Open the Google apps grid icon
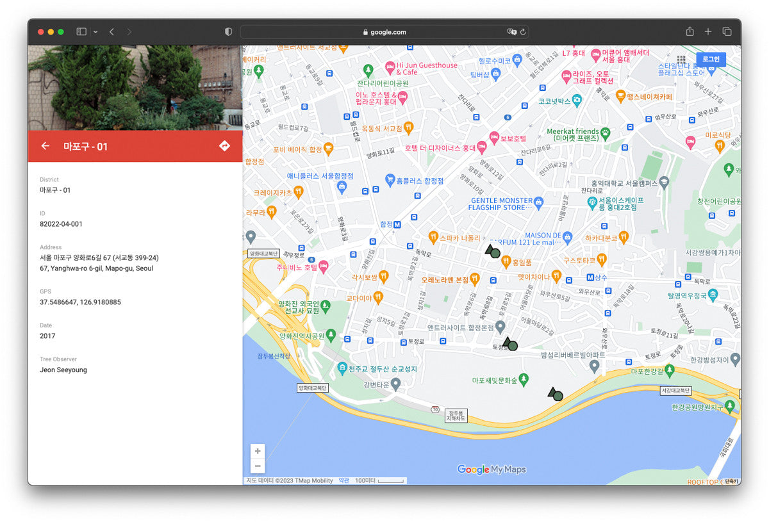Screen dimensions: 769x522 (x=681, y=59)
